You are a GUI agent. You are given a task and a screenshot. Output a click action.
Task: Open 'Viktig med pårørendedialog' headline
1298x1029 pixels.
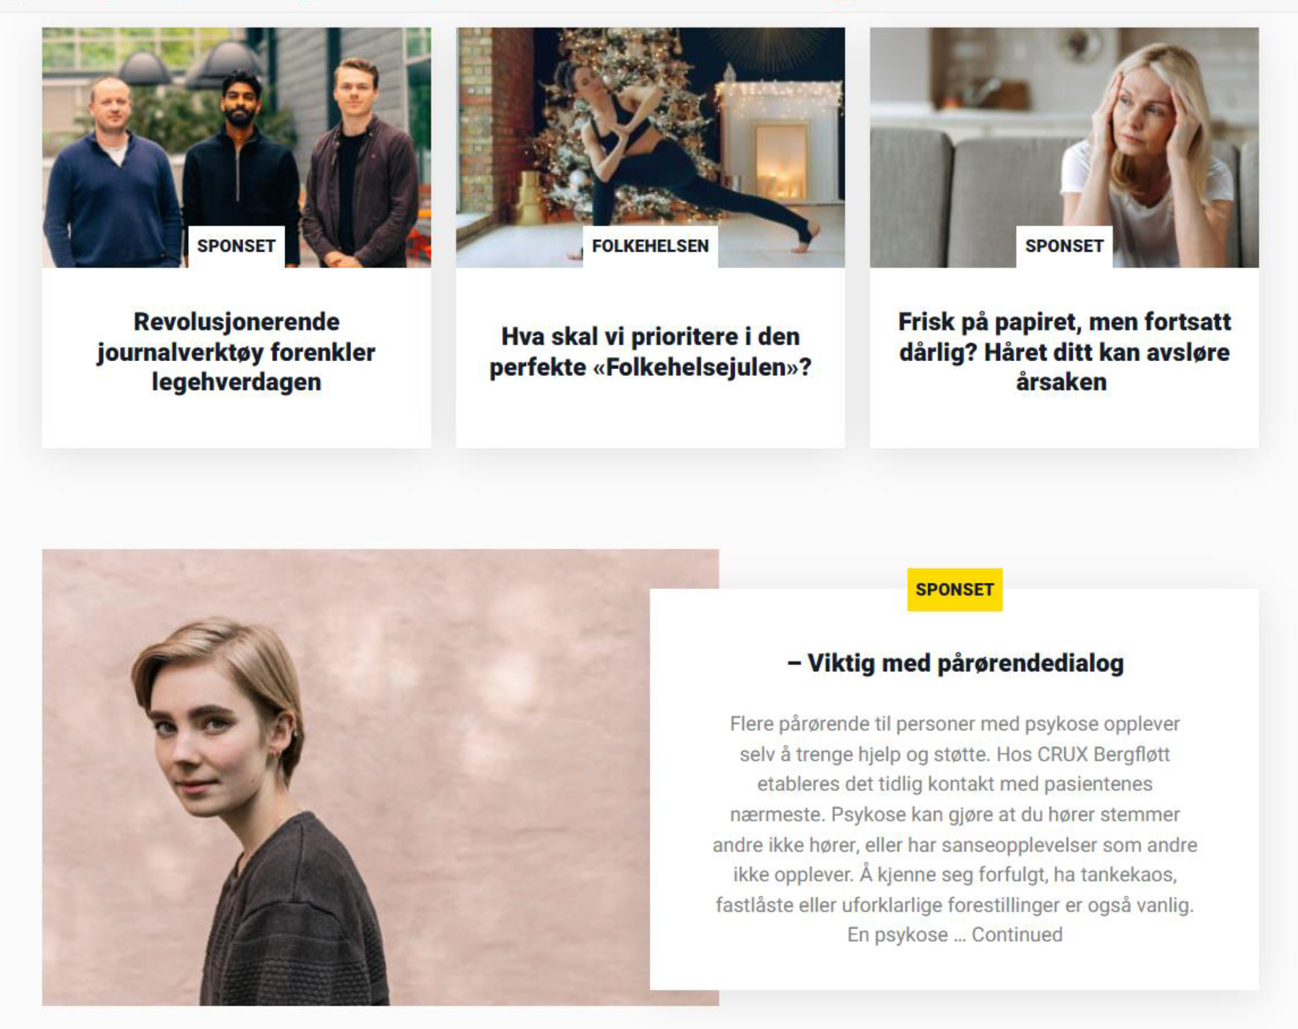[x=955, y=663]
